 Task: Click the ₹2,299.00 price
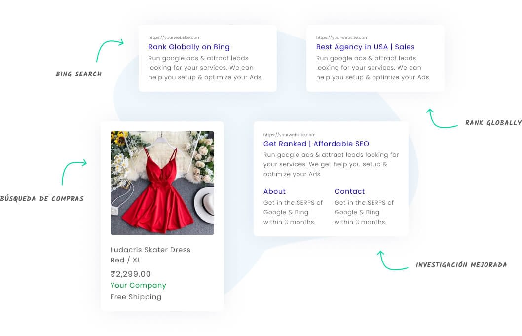point(130,274)
